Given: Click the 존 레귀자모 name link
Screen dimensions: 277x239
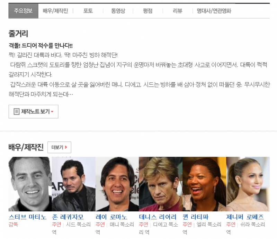Looking at the screenshot, I should click(x=68, y=217).
